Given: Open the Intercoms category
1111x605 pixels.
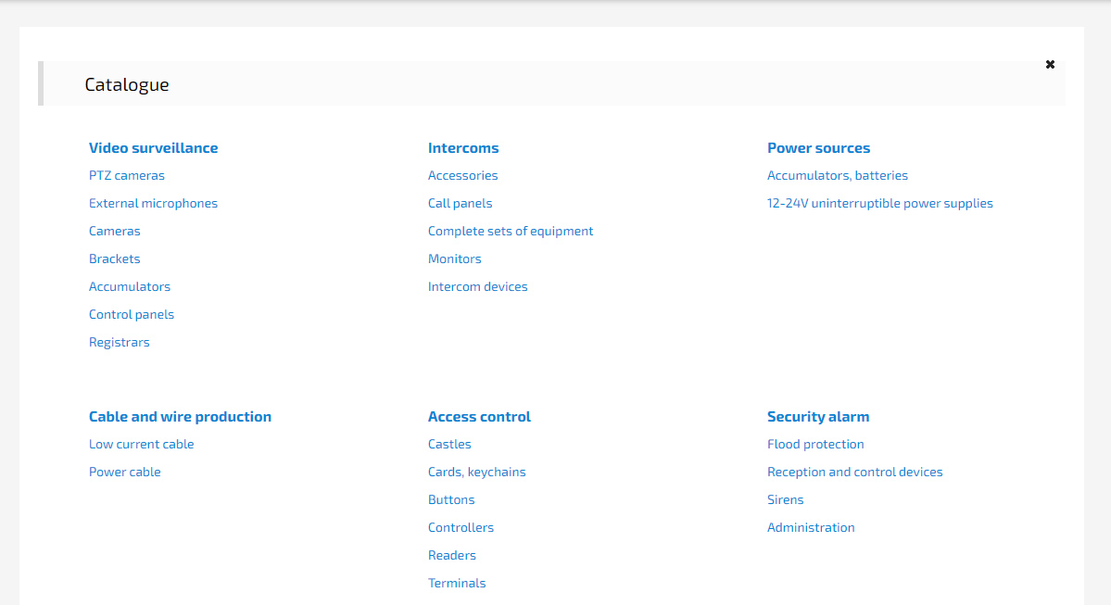Looking at the screenshot, I should pyautogui.click(x=463, y=147).
